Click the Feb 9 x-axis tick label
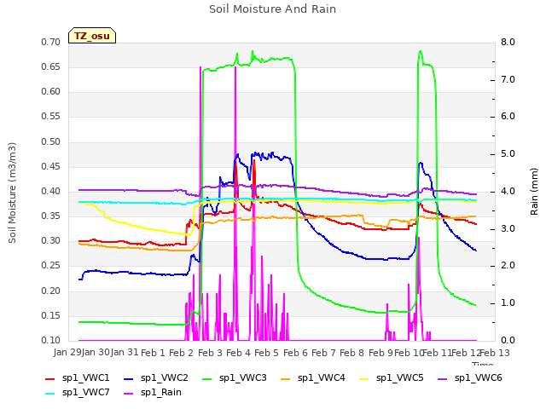This screenshot has width=546, height=409. coord(380,353)
